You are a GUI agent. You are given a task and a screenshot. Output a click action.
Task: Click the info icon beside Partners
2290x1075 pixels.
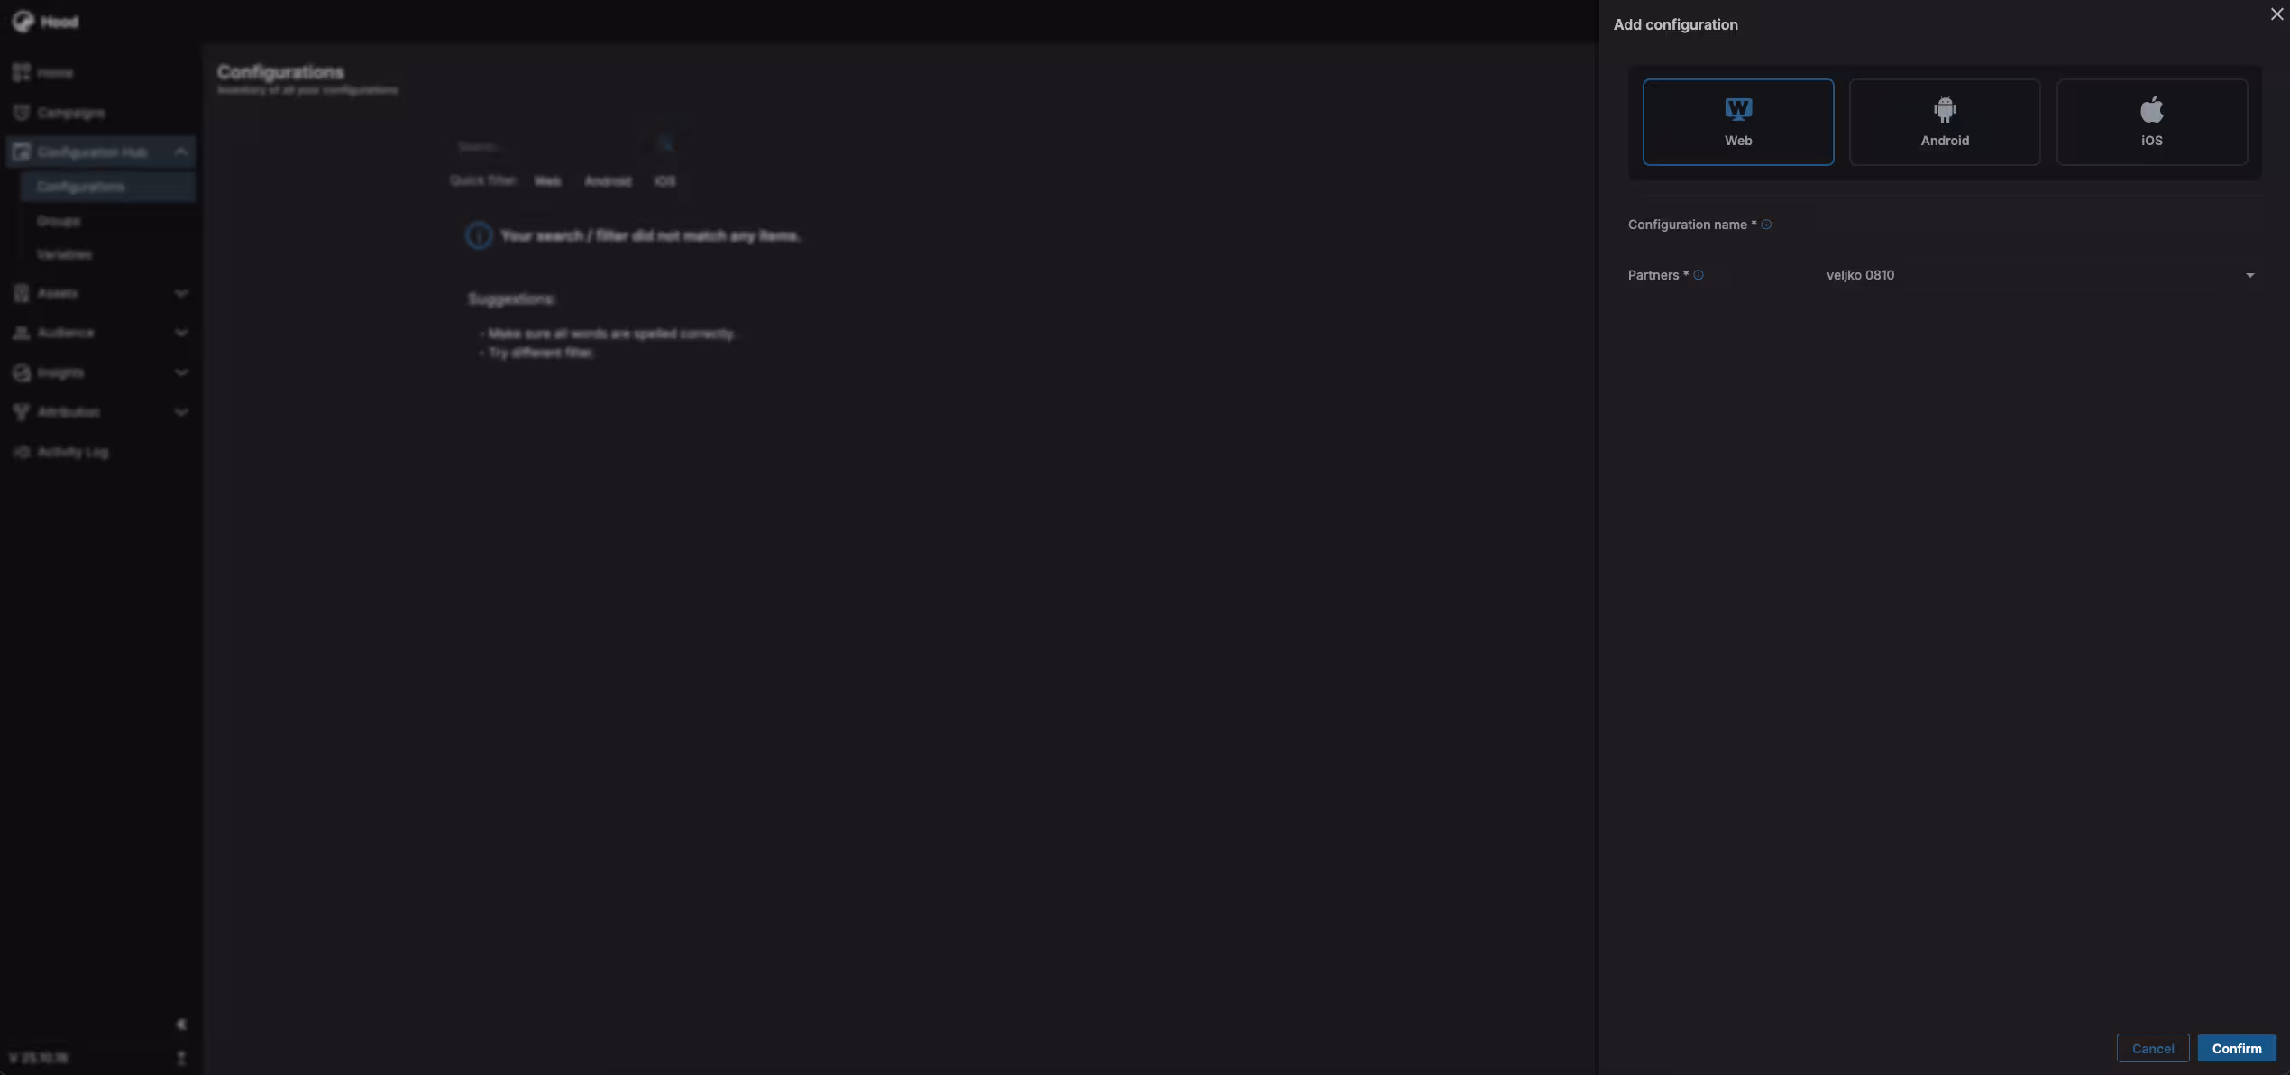pos(1699,275)
